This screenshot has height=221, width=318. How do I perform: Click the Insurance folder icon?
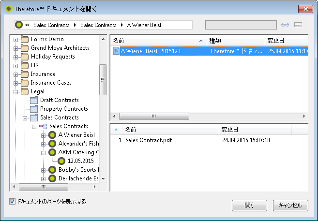25,74
